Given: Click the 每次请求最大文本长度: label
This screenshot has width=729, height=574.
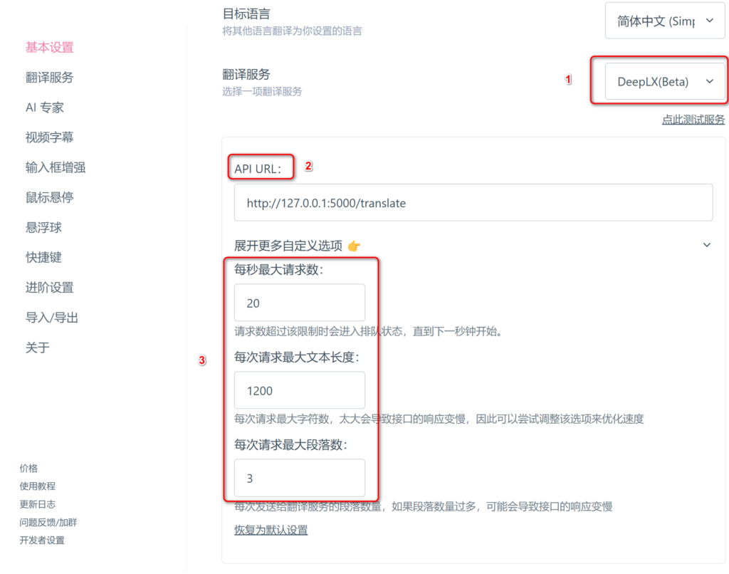Looking at the screenshot, I should (297, 358).
